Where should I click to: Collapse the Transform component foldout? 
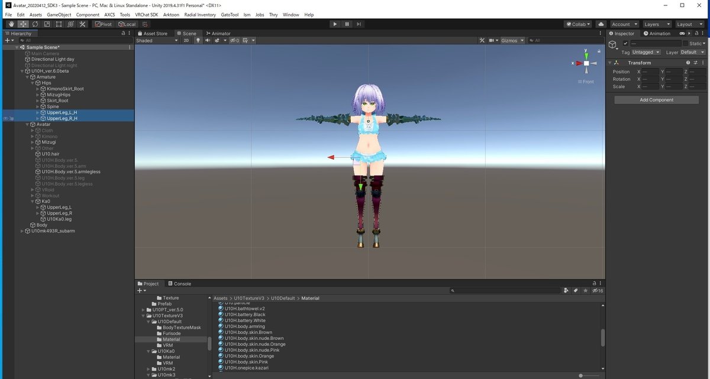(610, 62)
